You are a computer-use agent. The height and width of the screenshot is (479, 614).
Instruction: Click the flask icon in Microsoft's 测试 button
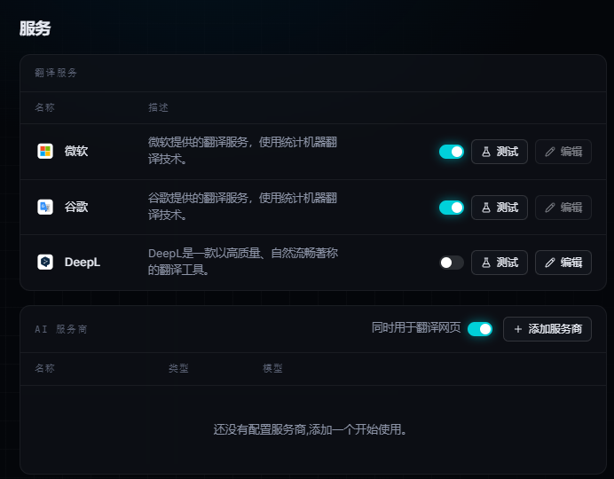[486, 152]
